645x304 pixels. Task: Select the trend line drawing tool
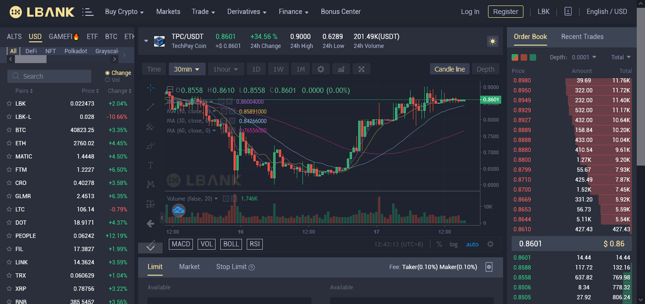150,107
